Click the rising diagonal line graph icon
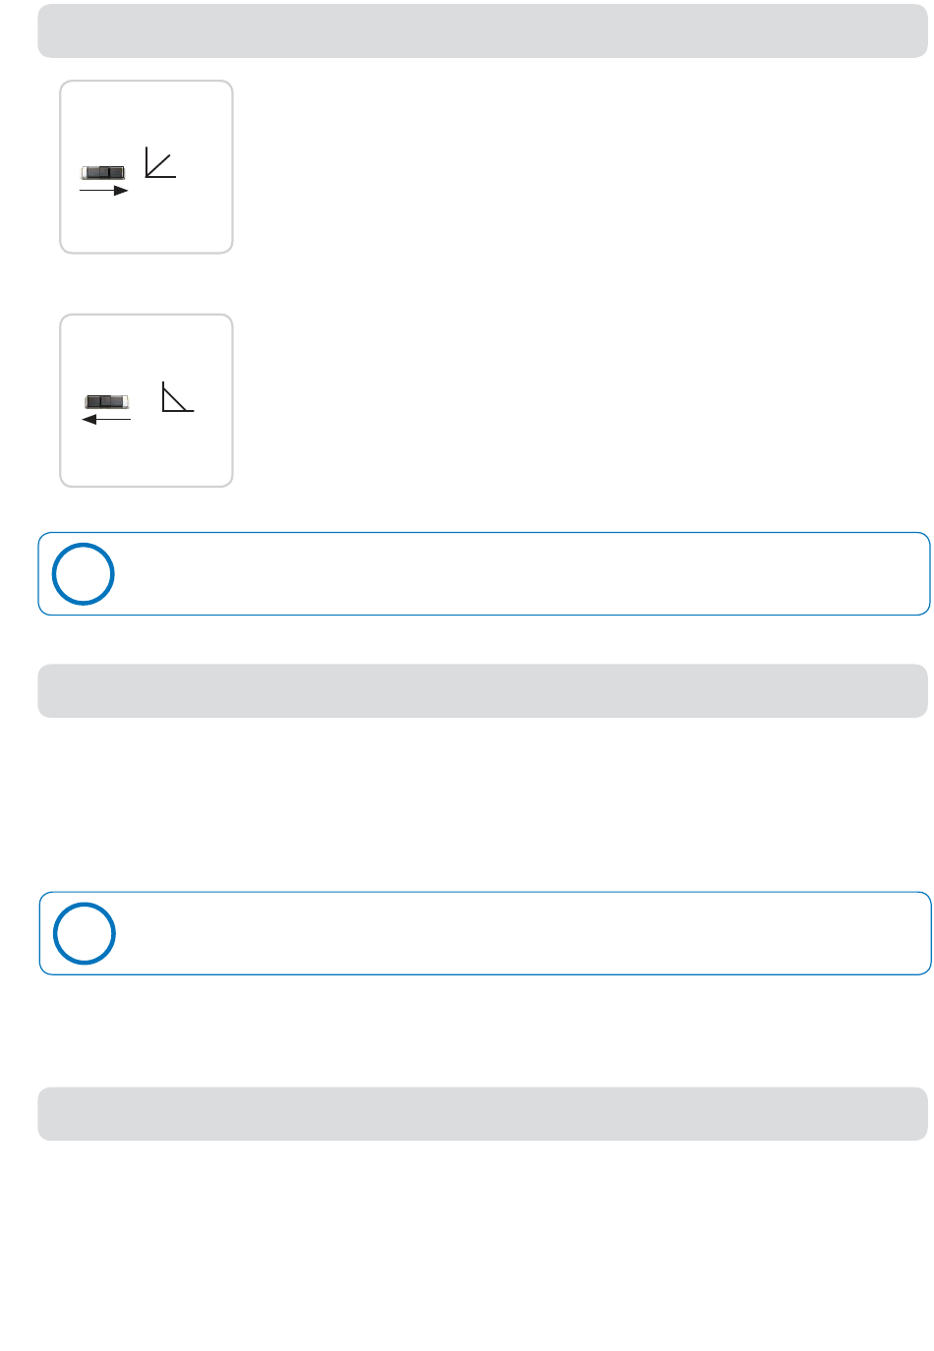 (160, 162)
